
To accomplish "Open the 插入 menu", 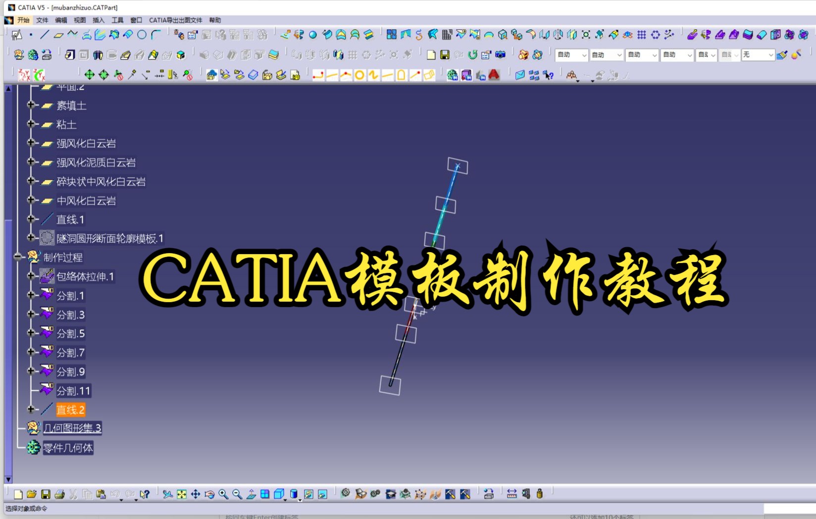I will 99,20.
